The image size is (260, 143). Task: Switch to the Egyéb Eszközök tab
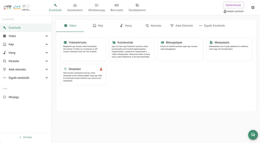pos(212,26)
